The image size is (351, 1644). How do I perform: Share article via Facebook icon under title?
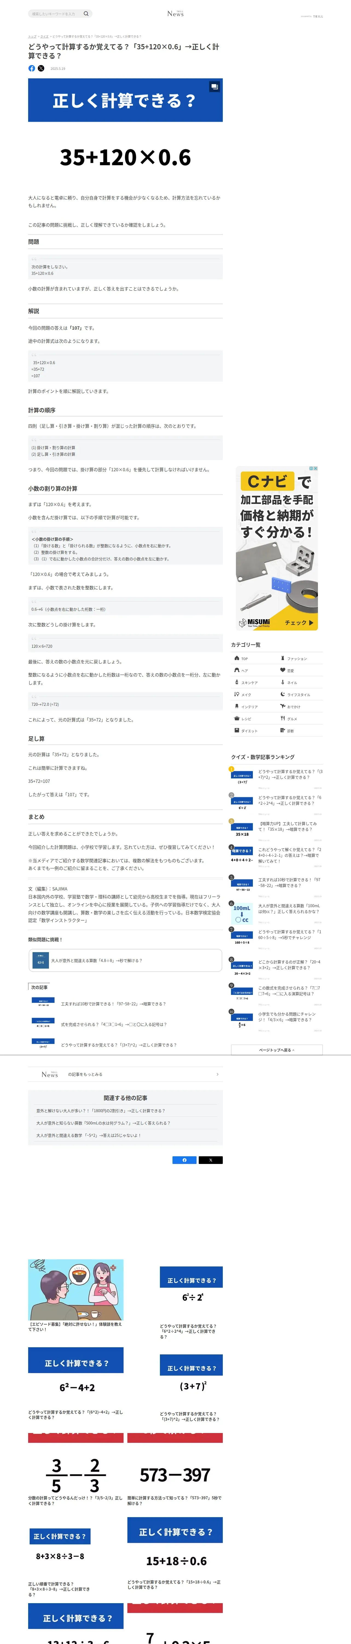[x=32, y=68]
